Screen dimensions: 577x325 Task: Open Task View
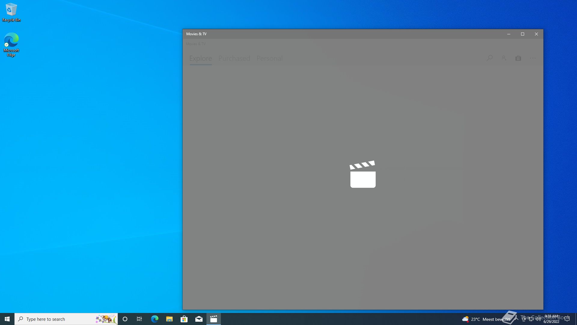pyautogui.click(x=139, y=319)
